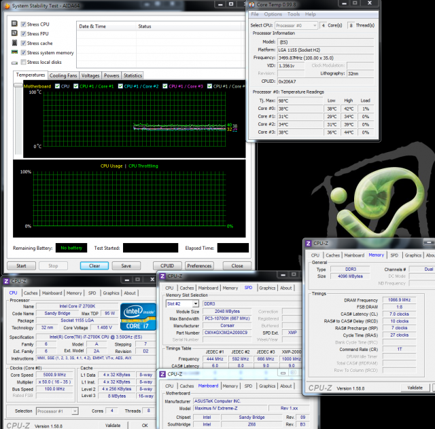
Task: Click the DRAM Frequency 1066.9 MHz value
Action: (399, 300)
